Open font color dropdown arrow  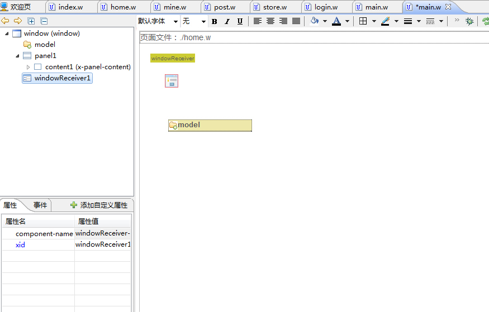click(347, 21)
